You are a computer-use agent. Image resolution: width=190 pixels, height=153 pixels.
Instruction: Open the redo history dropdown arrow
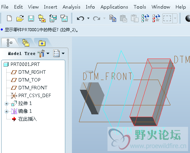(x=104, y=18)
